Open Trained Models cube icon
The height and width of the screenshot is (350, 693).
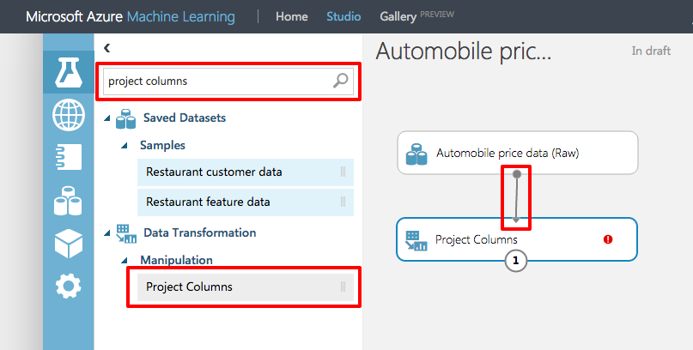click(x=68, y=244)
